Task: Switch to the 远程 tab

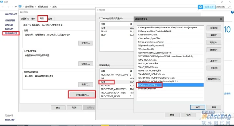Action: (x=50, y=19)
